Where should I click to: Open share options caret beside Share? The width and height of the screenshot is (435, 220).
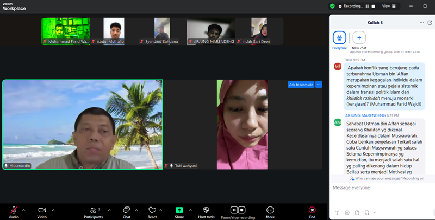(190, 210)
